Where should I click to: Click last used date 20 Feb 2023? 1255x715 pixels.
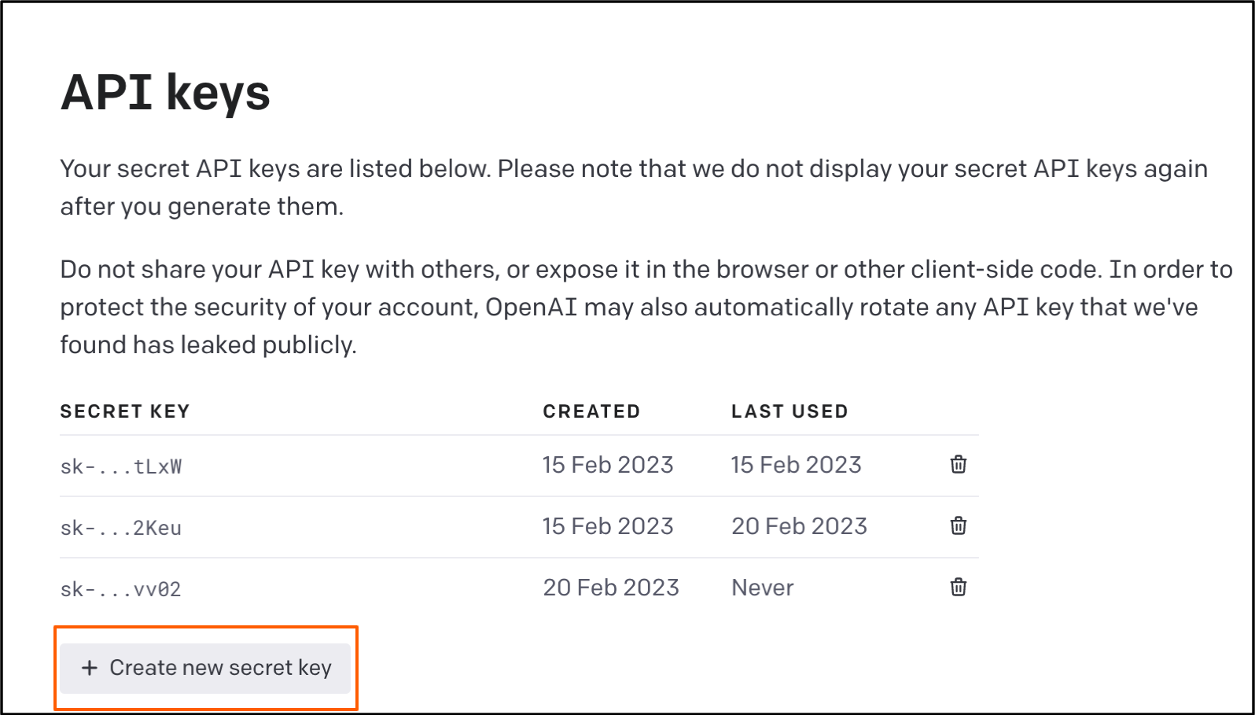pos(799,526)
